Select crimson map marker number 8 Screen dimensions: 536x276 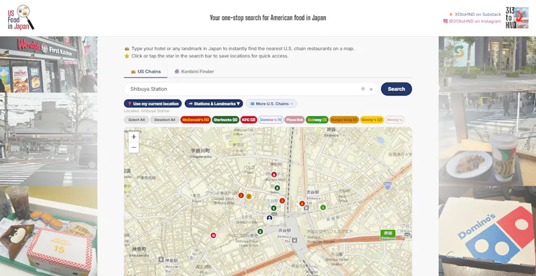274,174
